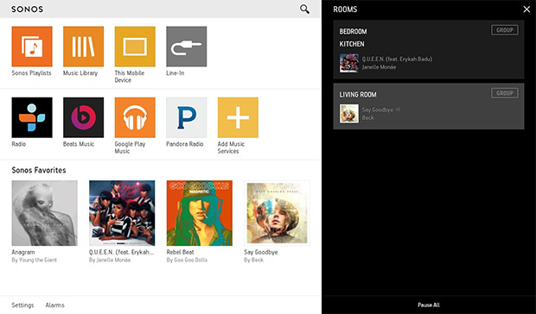Open the Music Library tile
Screen dimensions: 536x314
pos(83,47)
